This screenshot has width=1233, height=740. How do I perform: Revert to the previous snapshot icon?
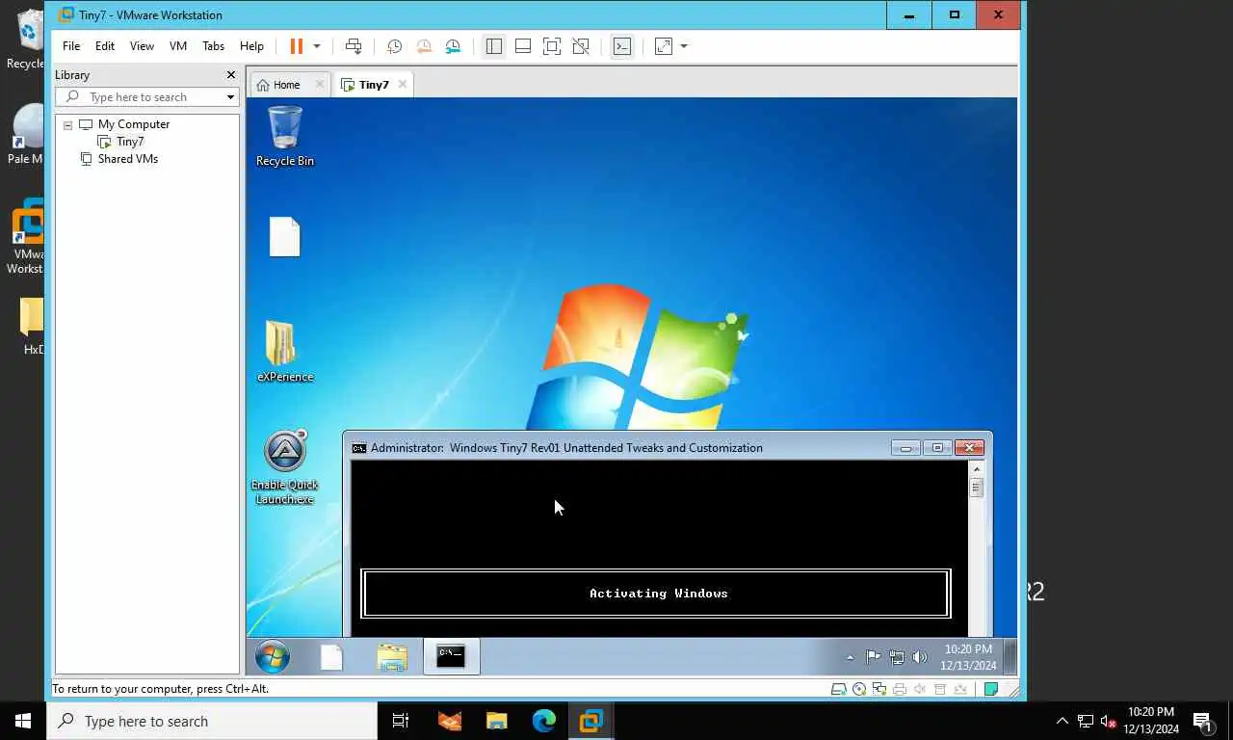pyautogui.click(x=424, y=46)
